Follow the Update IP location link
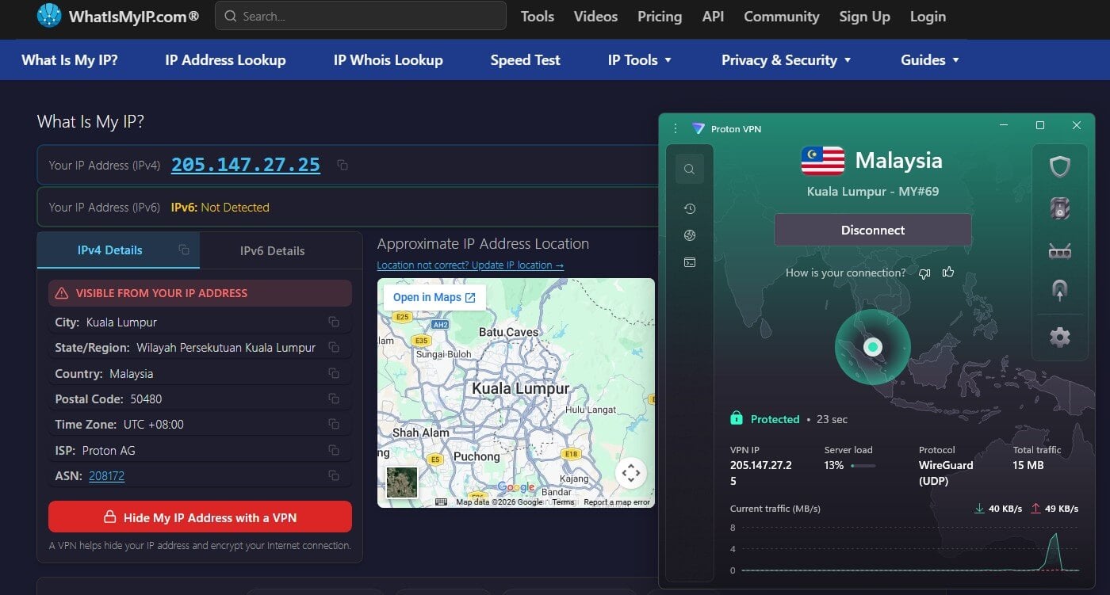The image size is (1110, 595). tap(470, 265)
